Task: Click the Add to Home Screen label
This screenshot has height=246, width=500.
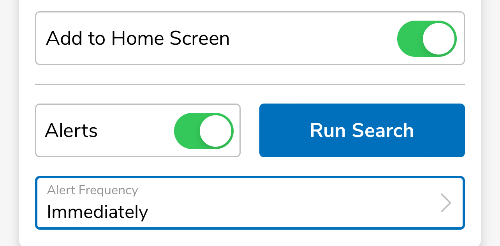Action: pyautogui.click(x=138, y=39)
